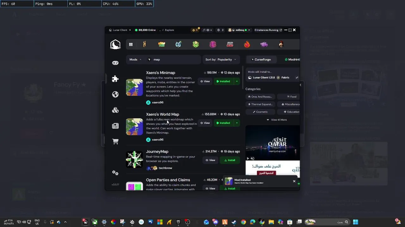Screen dimensions: 405x227
Task: Launch installed Xaero's World Map button
Action: (x=224, y=123)
